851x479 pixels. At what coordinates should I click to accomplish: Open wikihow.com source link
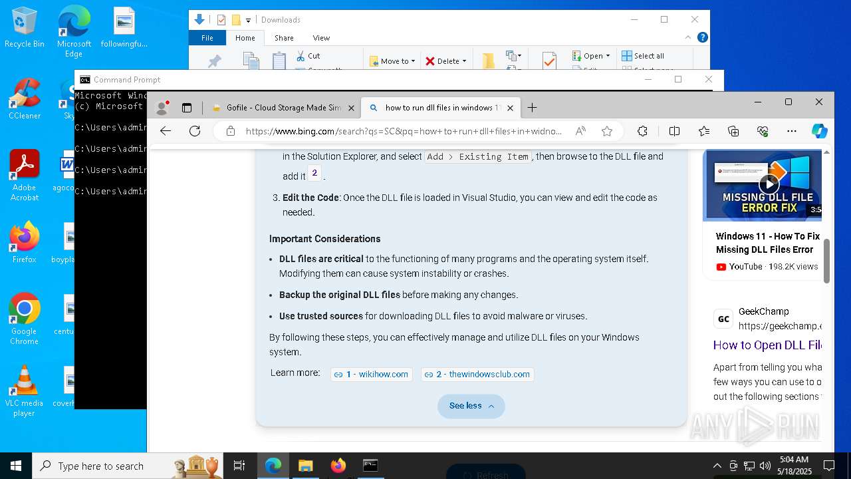(372, 375)
